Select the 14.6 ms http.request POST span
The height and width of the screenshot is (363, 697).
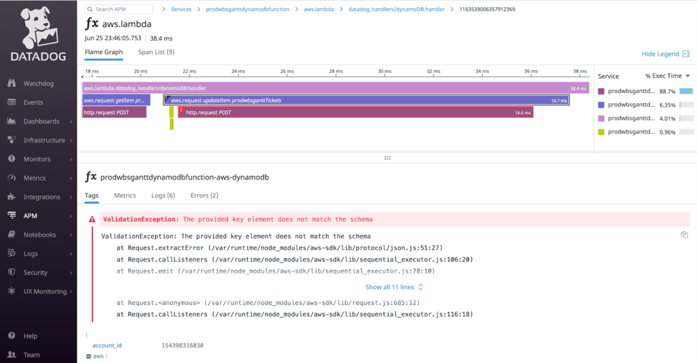[355, 112]
